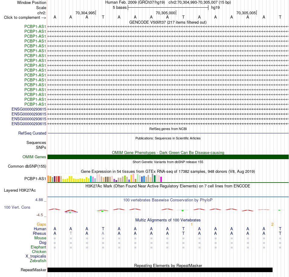
Task: Click the last ENSG00000293615 transcript label
Action: 29,124
